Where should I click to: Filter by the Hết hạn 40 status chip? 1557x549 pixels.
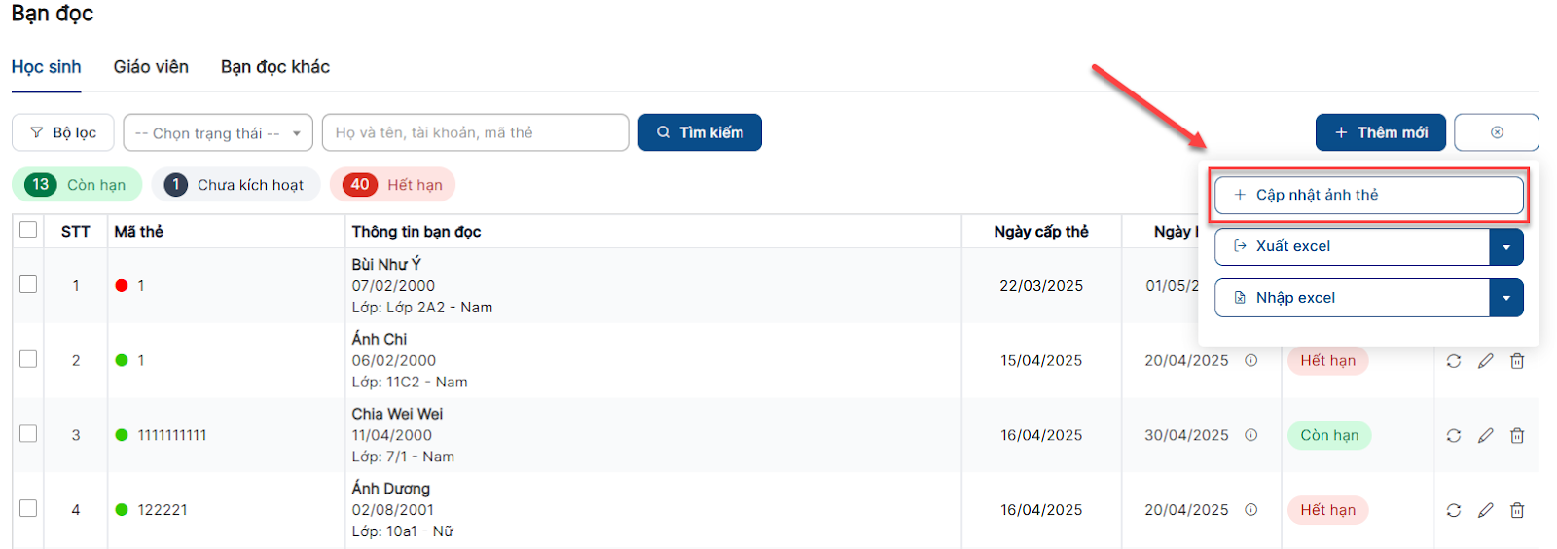pos(393,185)
